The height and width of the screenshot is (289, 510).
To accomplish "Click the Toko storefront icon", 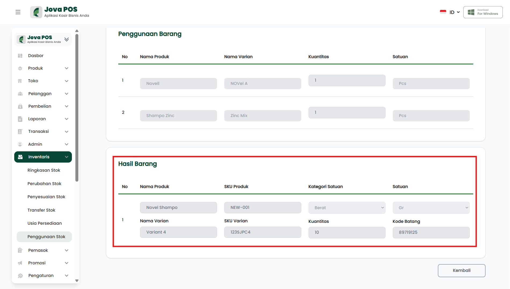I will 20,81.
